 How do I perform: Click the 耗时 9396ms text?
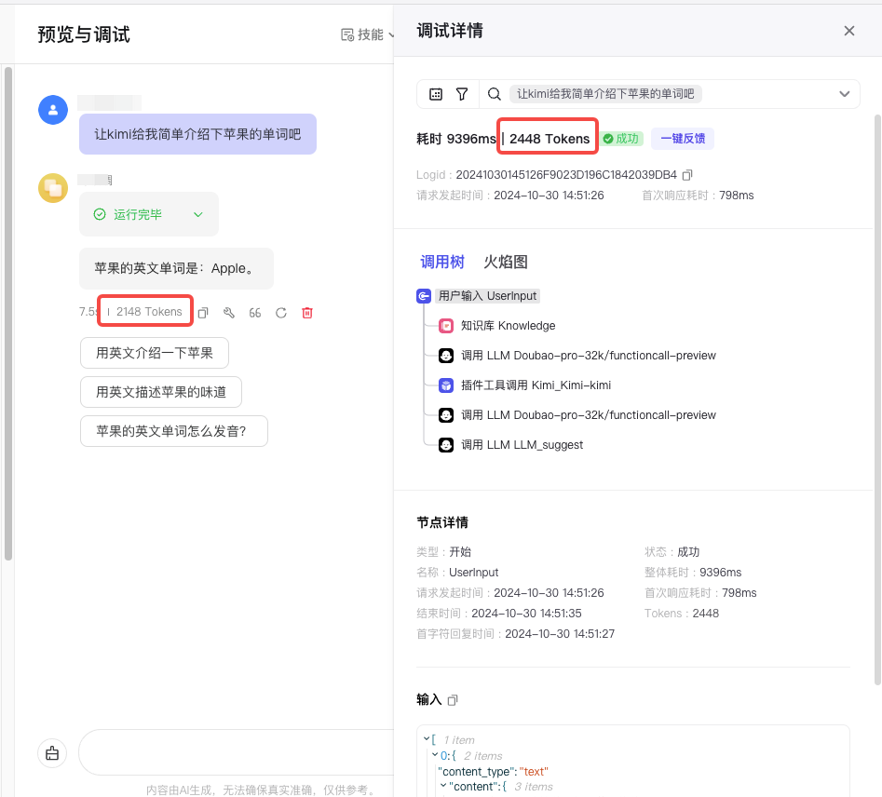pyautogui.click(x=455, y=139)
